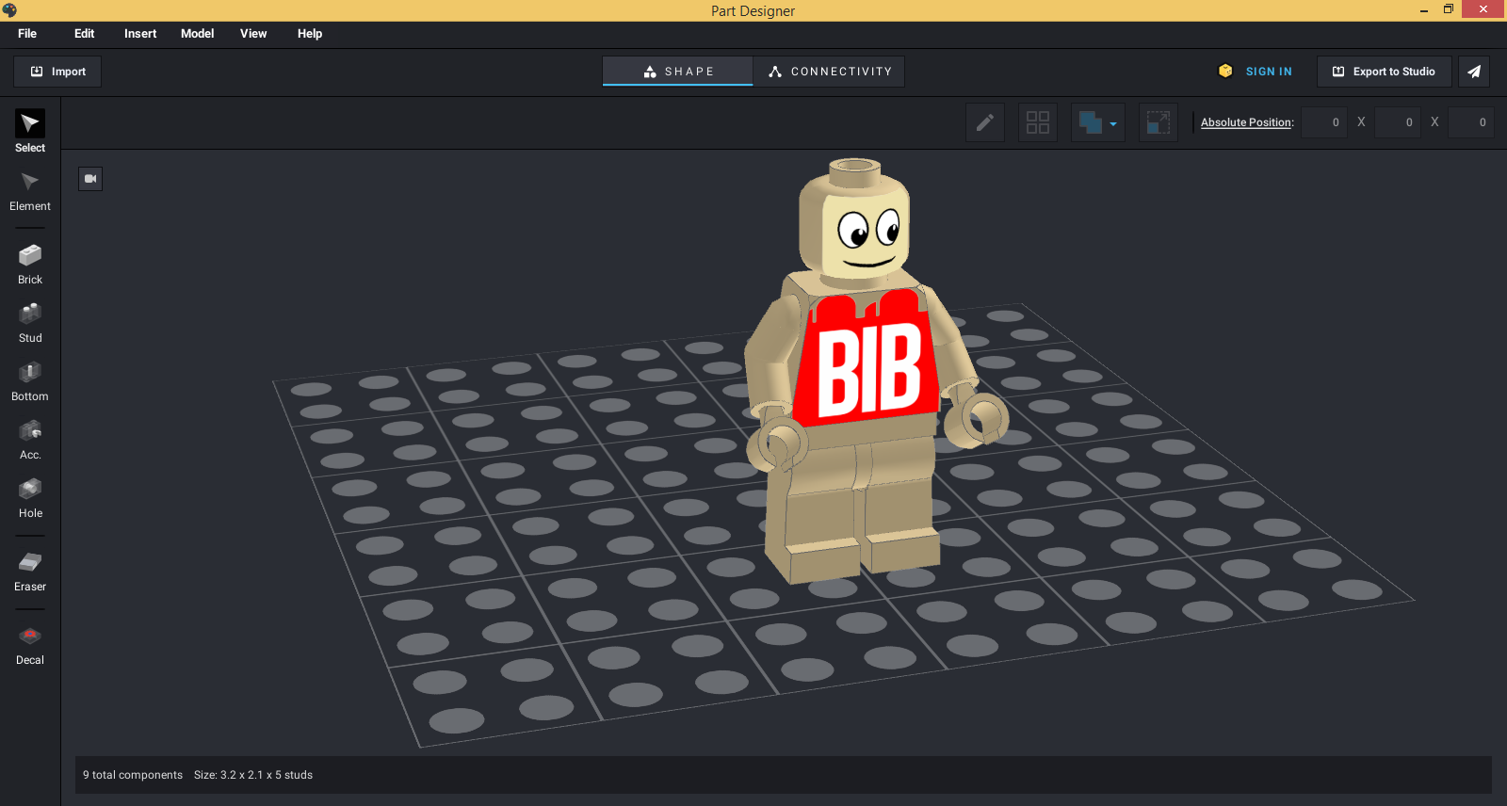This screenshot has width=1507, height=806.
Task: Click the Absolute Position label
Action: click(x=1245, y=122)
